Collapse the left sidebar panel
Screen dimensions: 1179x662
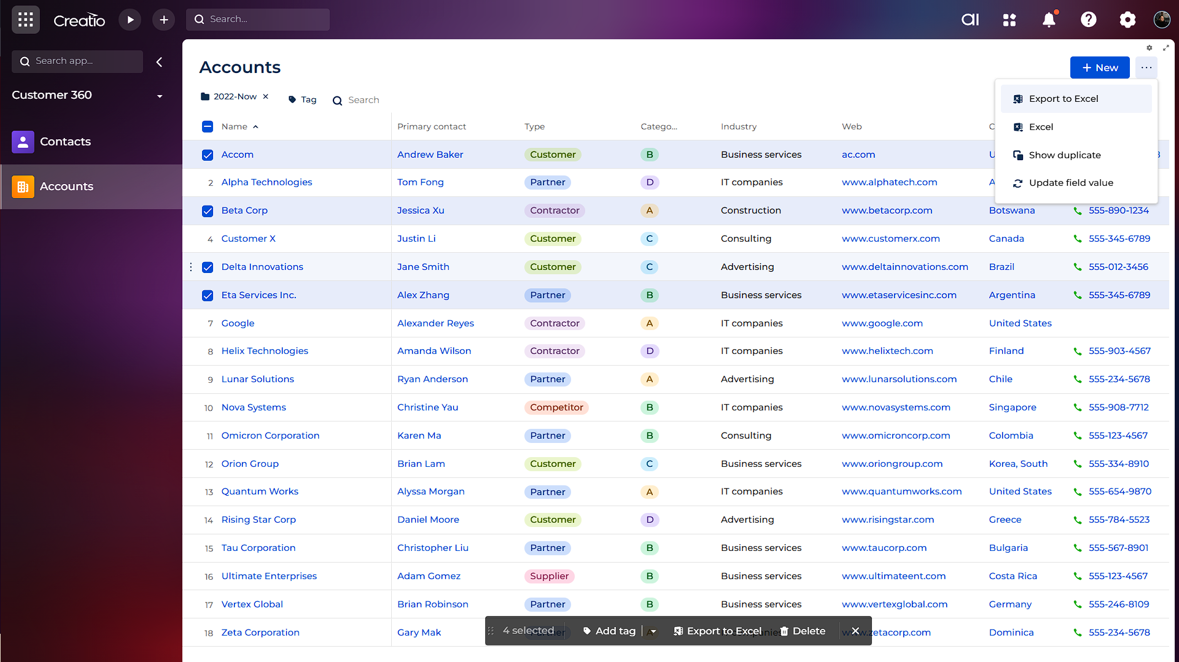point(160,62)
